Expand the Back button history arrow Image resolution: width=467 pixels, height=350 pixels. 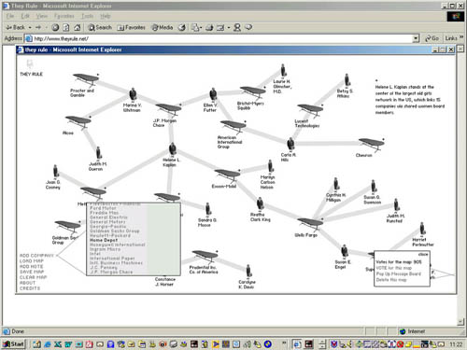point(30,28)
